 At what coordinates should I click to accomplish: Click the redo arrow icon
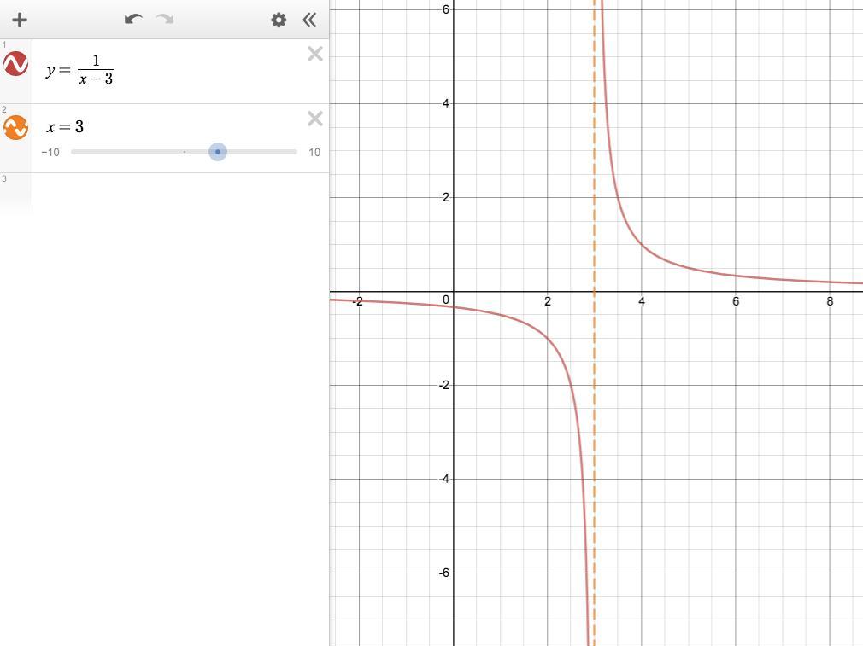(x=165, y=20)
